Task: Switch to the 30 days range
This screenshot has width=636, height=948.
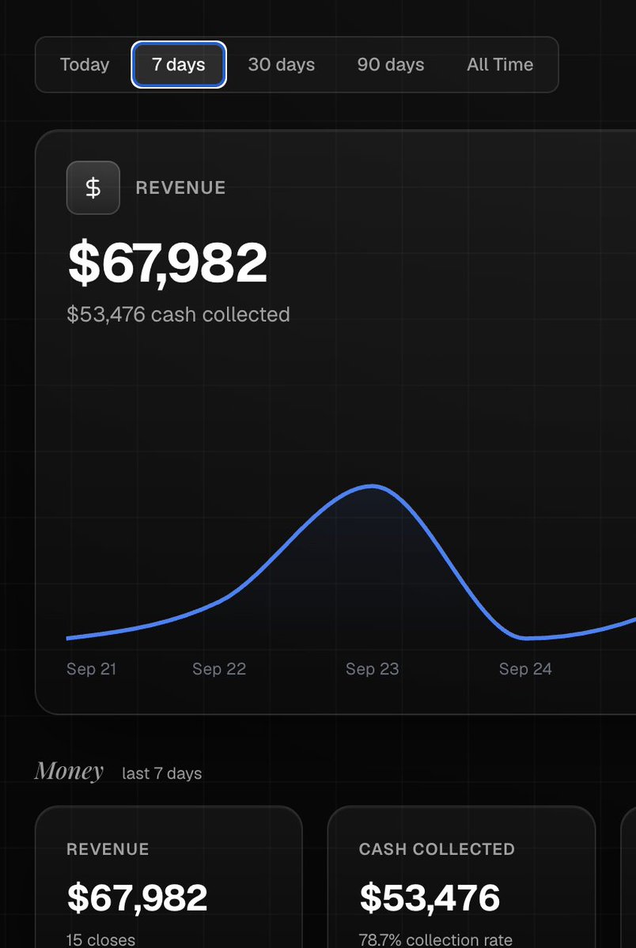Action: [x=282, y=65]
